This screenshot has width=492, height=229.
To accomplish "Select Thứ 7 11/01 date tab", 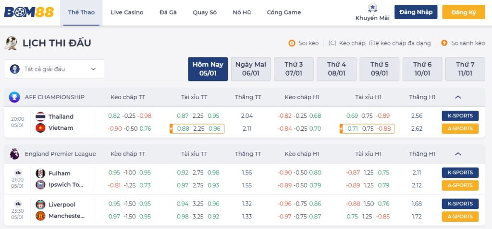I will (465, 69).
